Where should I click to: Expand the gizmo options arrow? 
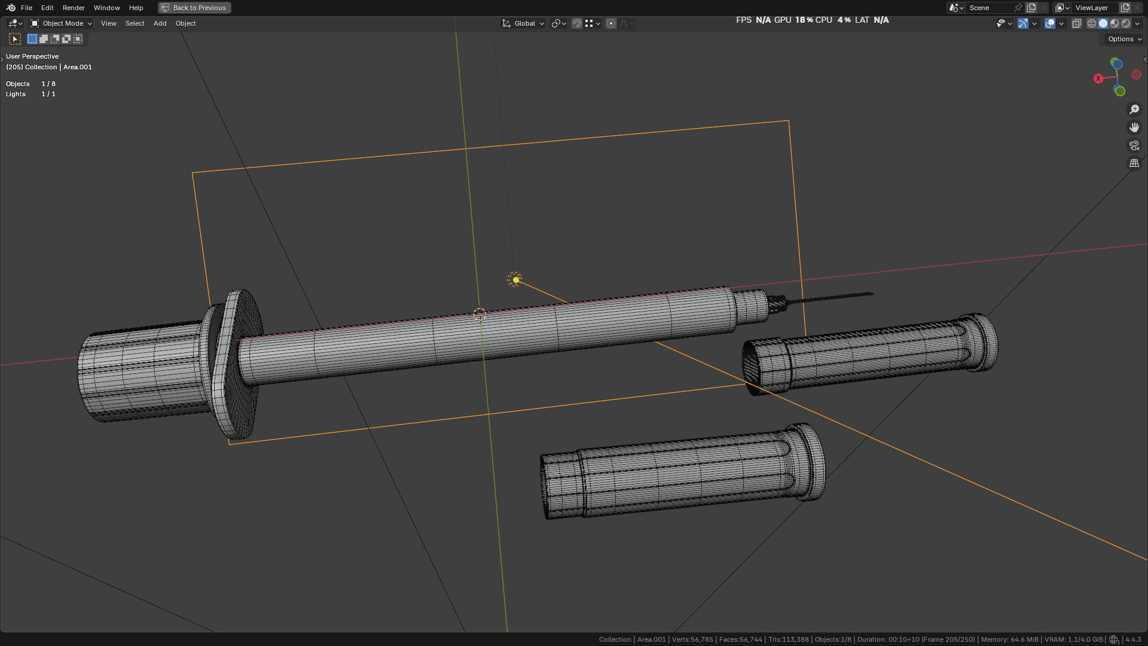tap(1034, 23)
